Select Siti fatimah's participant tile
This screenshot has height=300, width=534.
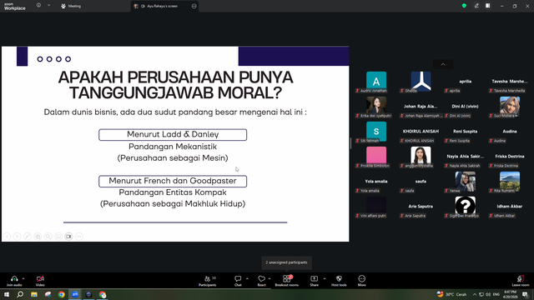click(x=376, y=132)
